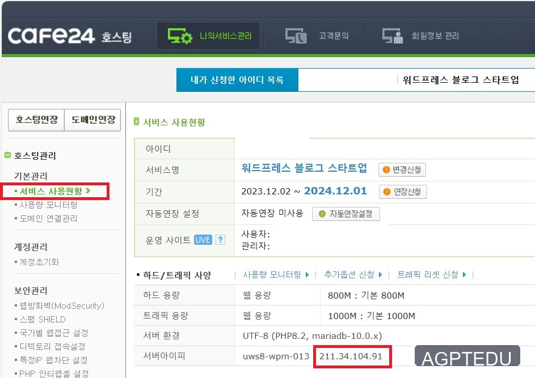
Task: Click the 연장신청 button
Action: [x=403, y=192]
